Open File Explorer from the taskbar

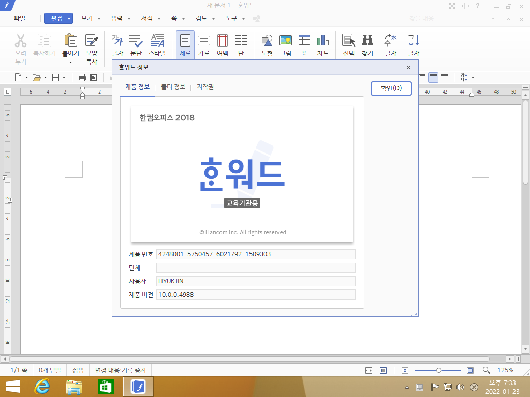(x=73, y=387)
